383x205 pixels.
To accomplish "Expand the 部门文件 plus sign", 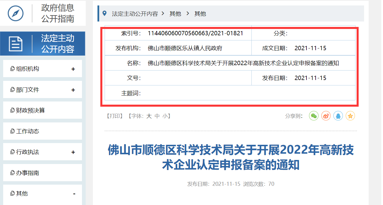I will pyautogui.click(x=73, y=90).
